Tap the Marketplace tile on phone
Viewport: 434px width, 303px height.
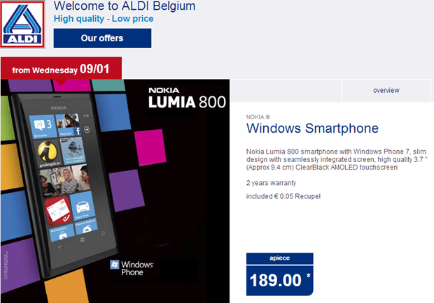[x=62, y=234]
